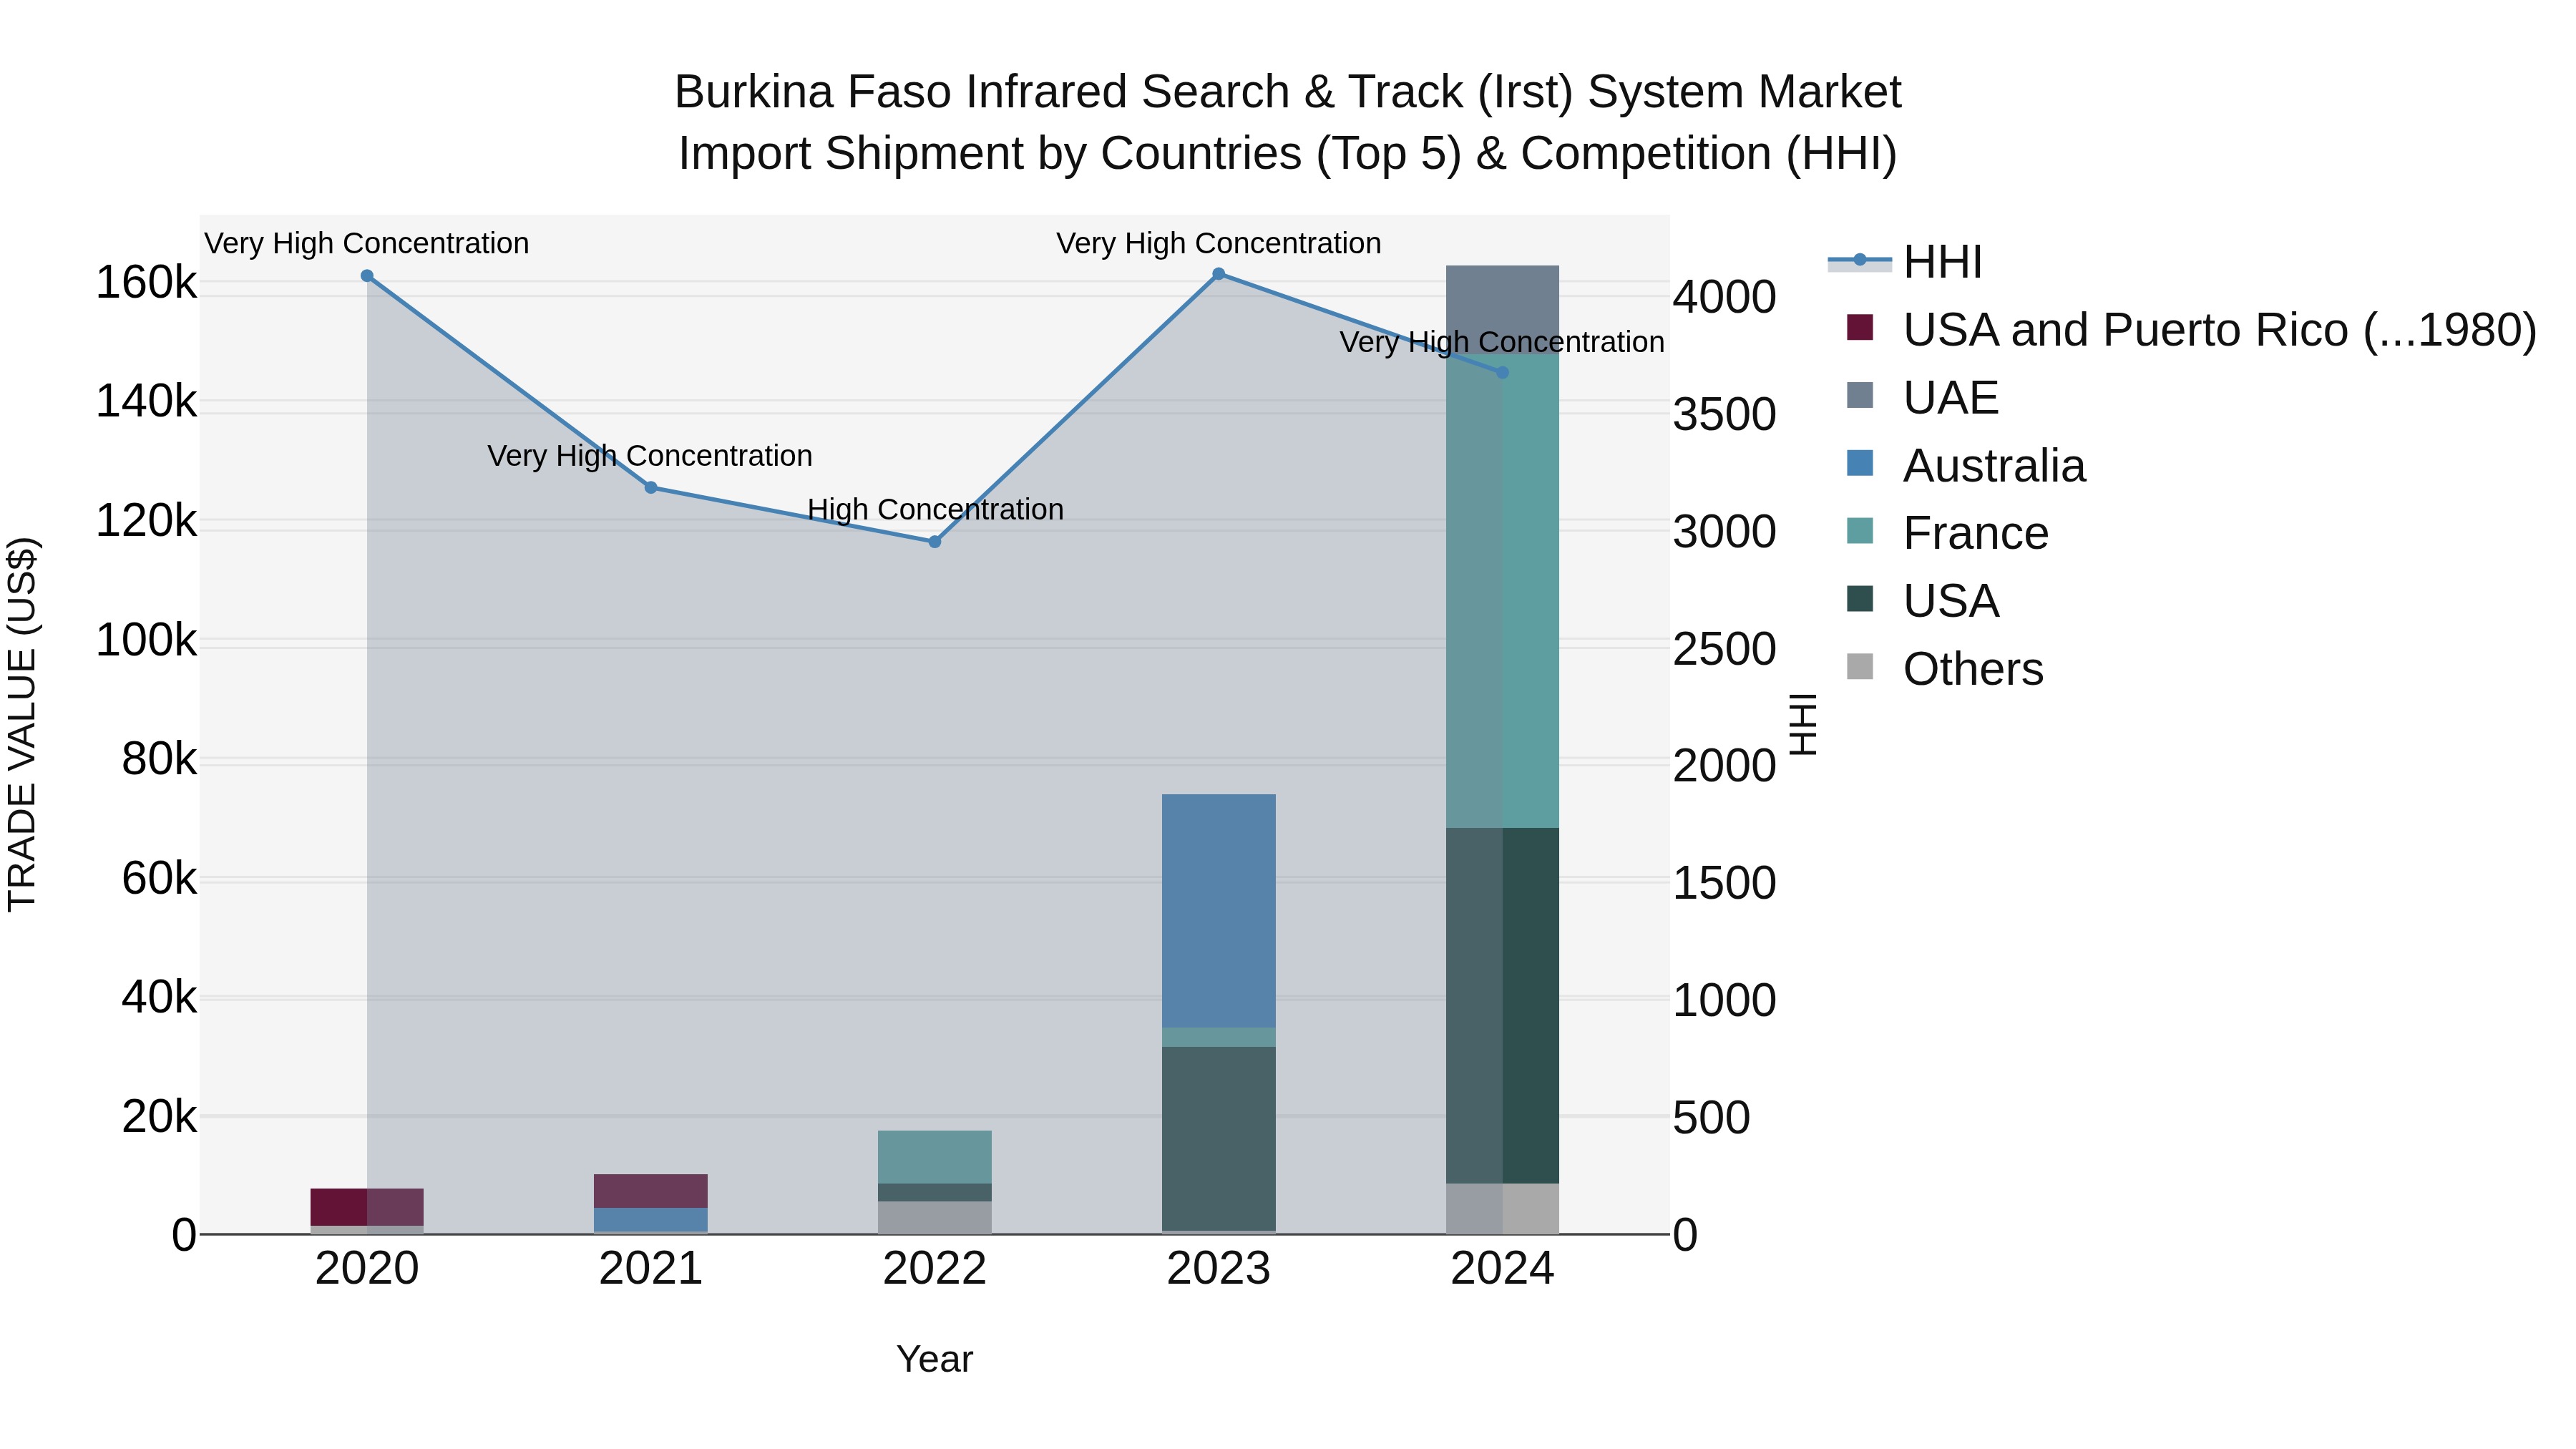Click 'Very High Concentration' label near 2024
The width and height of the screenshot is (2576, 1449).
pyautogui.click(x=1502, y=342)
